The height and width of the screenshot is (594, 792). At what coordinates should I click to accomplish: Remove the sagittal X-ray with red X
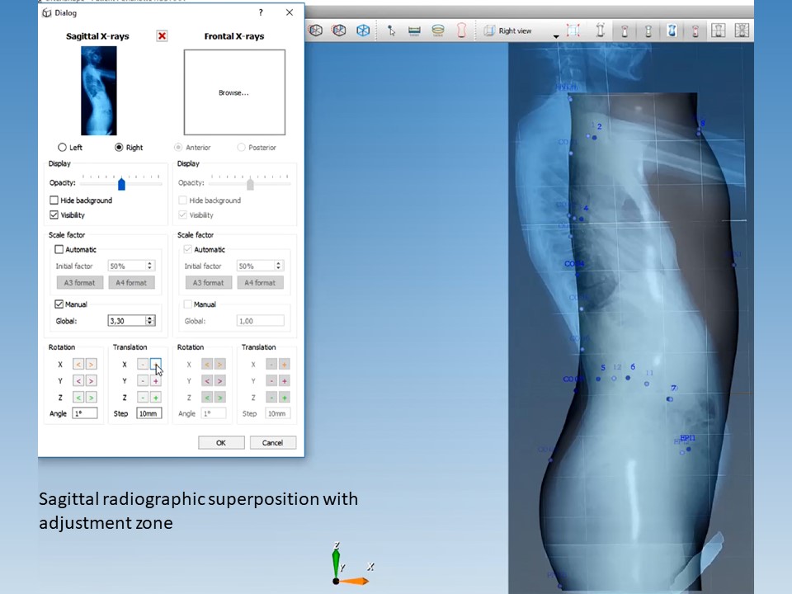[162, 35]
